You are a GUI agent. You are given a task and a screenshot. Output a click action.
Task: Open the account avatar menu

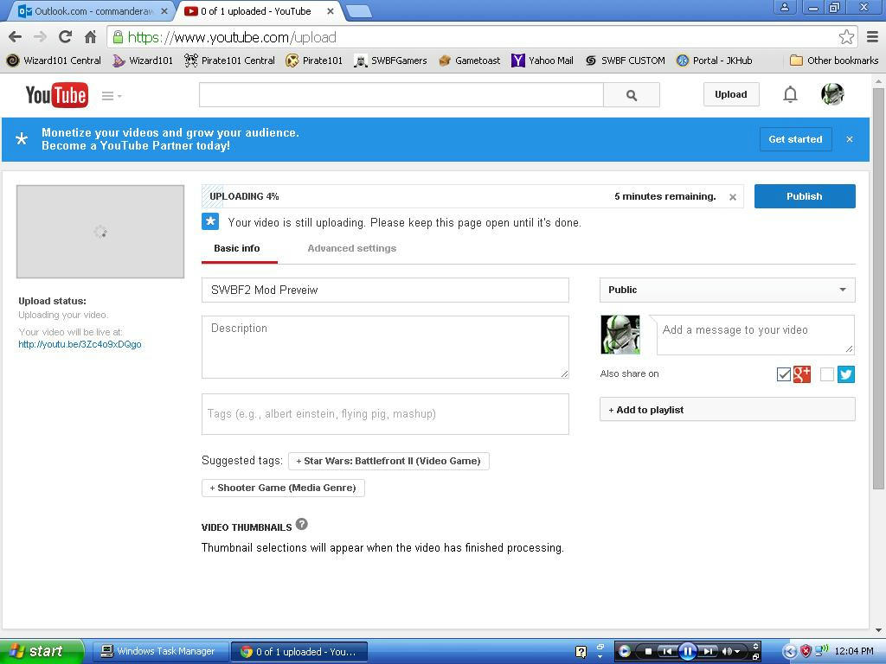(832, 94)
